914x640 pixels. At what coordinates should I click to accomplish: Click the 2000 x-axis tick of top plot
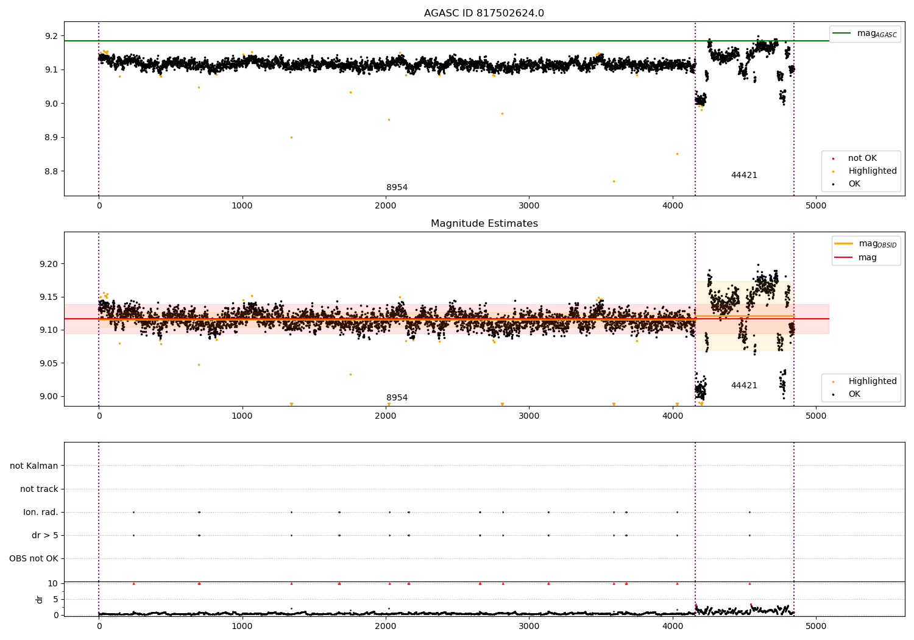tap(386, 206)
